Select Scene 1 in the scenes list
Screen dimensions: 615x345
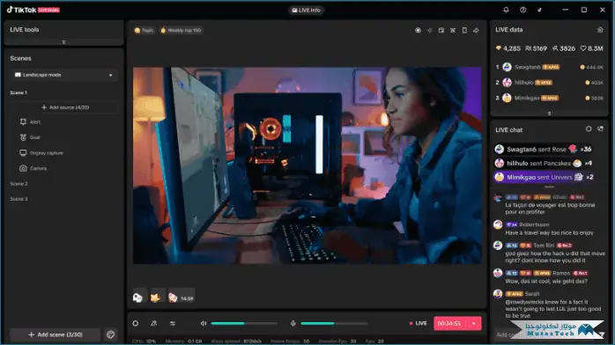[x=19, y=92]
